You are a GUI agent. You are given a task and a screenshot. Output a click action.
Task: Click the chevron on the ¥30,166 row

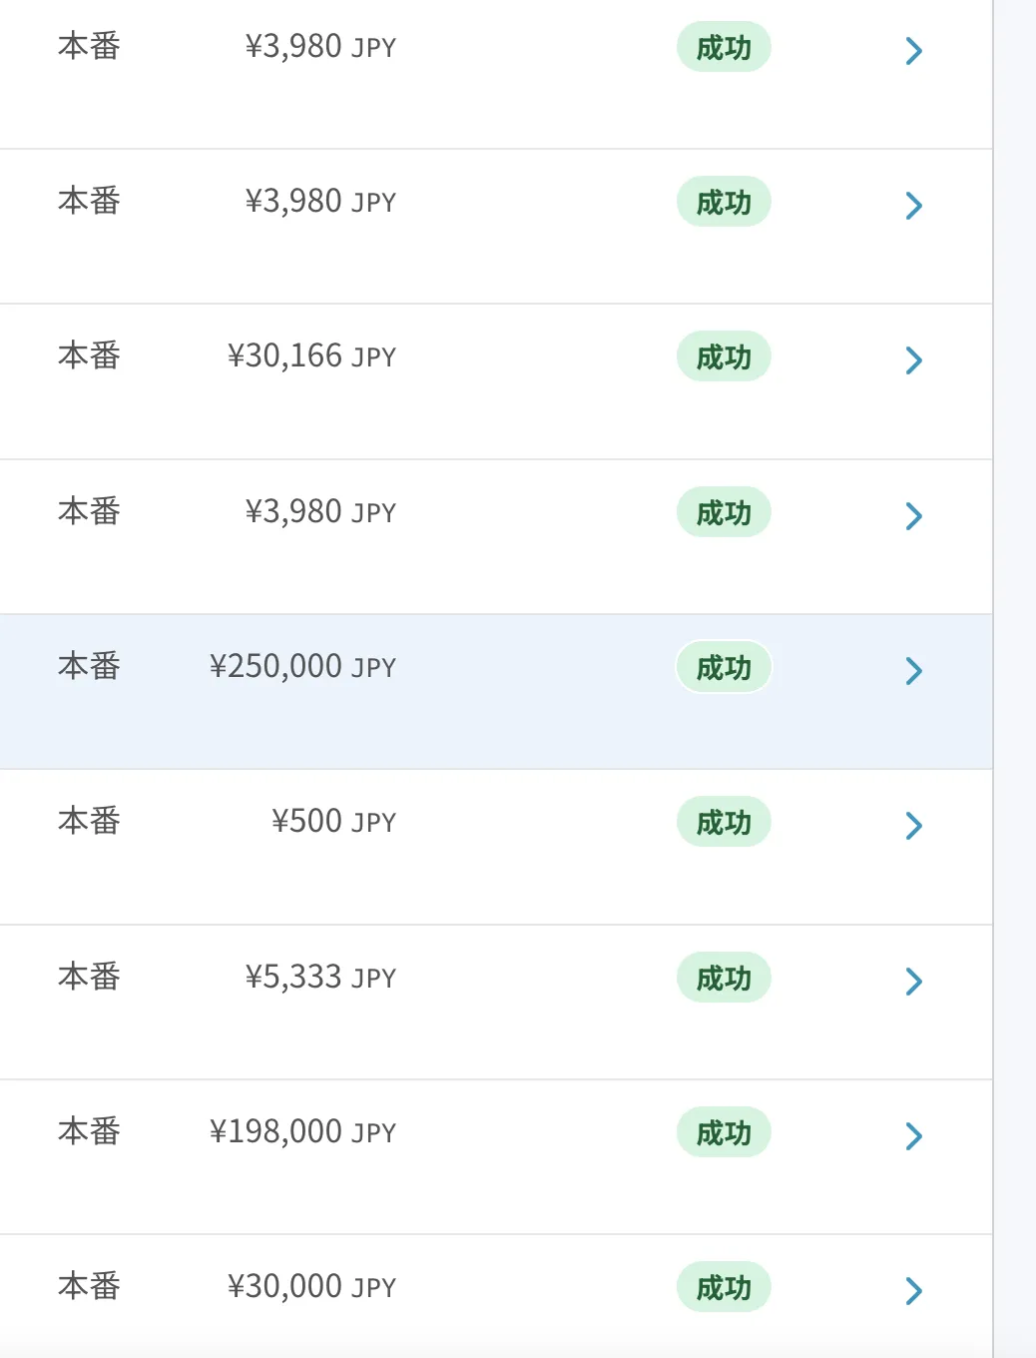913,360
